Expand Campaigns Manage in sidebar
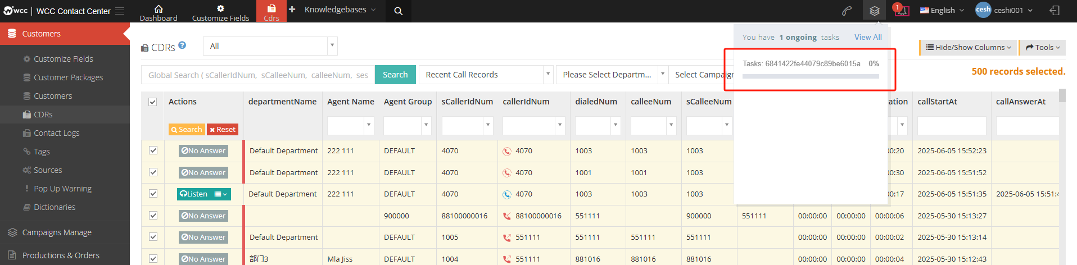Viewport: 1077px width, 265px height. point(65,232)
